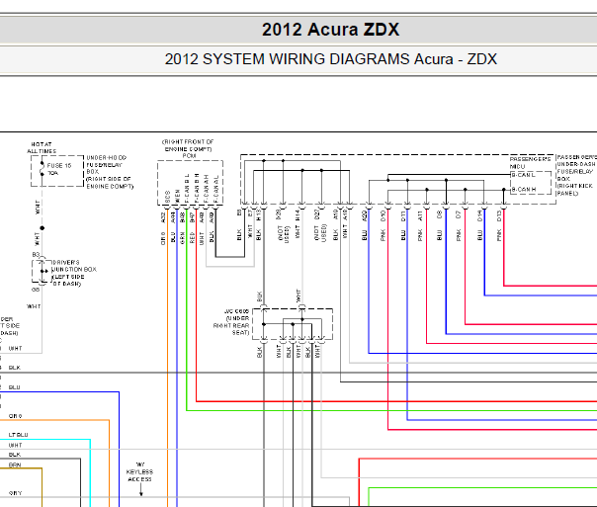Click the "BRN" wire label
This screenshot has width=597, height=507.
tap(15, 465)
